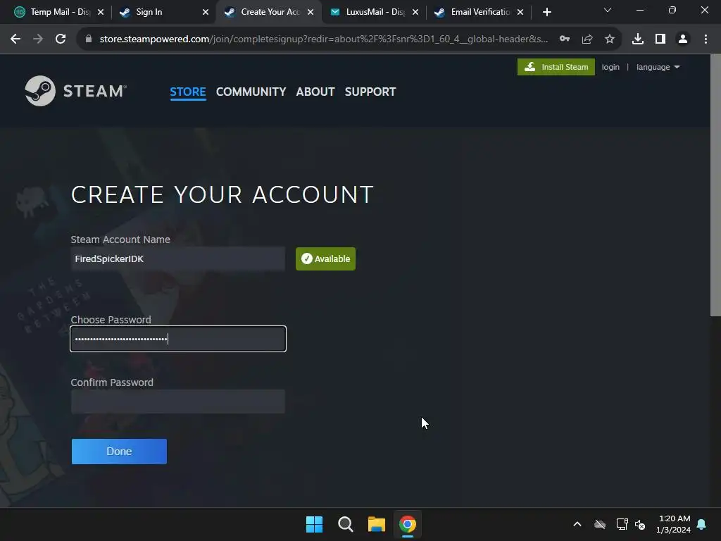
Task: Open the STORE menu
Action: pos(187,92)
